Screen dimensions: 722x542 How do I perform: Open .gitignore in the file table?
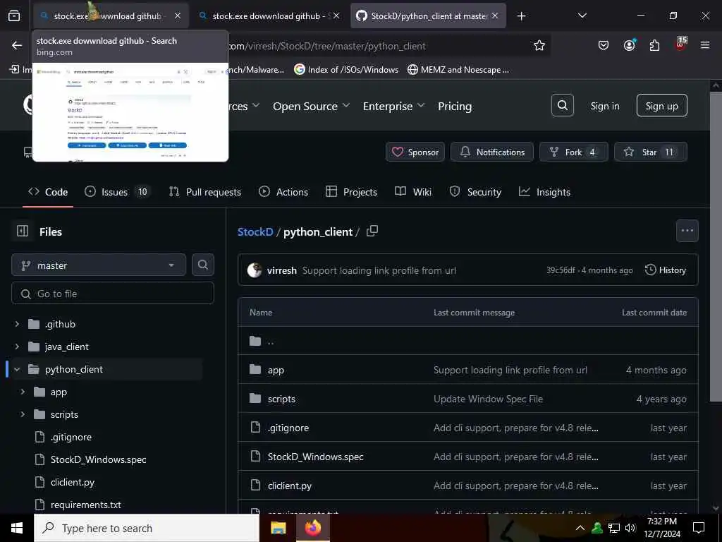coord(288,428)
